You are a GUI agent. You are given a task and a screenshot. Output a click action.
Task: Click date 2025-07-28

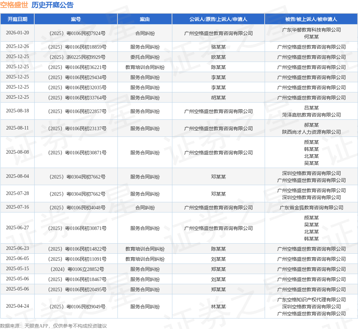pos(17,194)
